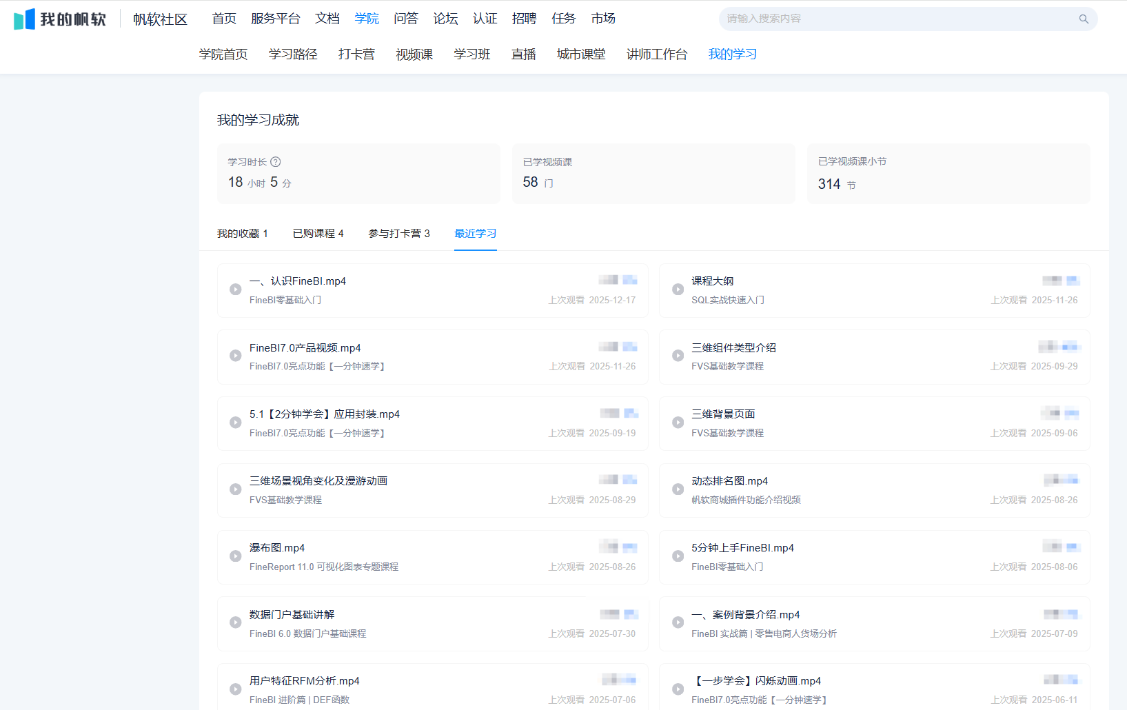Focus the 请输入搜索内容 search box
This screenshot has width=1127, height=710.
pos(896,19)
